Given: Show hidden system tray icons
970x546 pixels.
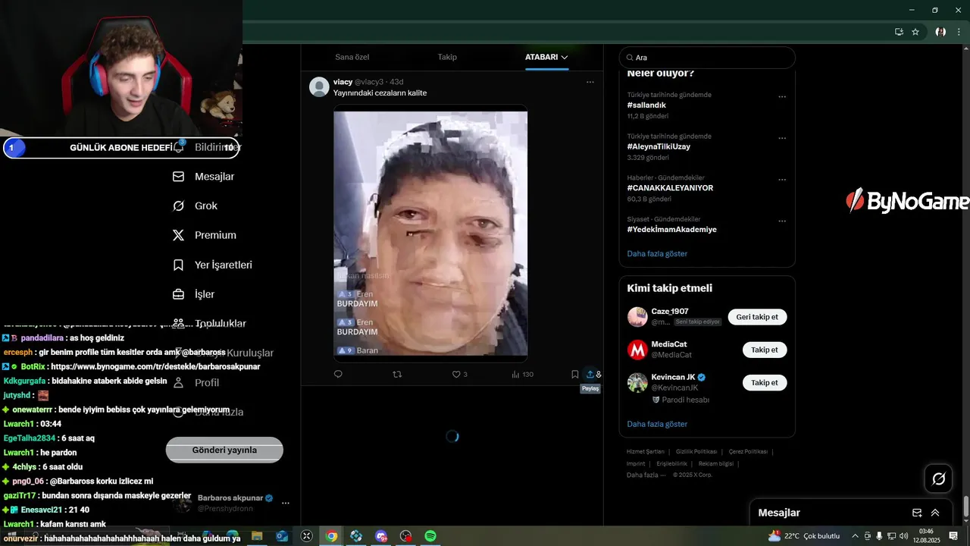Looking at the screenshot, I should tap(856, 536).
